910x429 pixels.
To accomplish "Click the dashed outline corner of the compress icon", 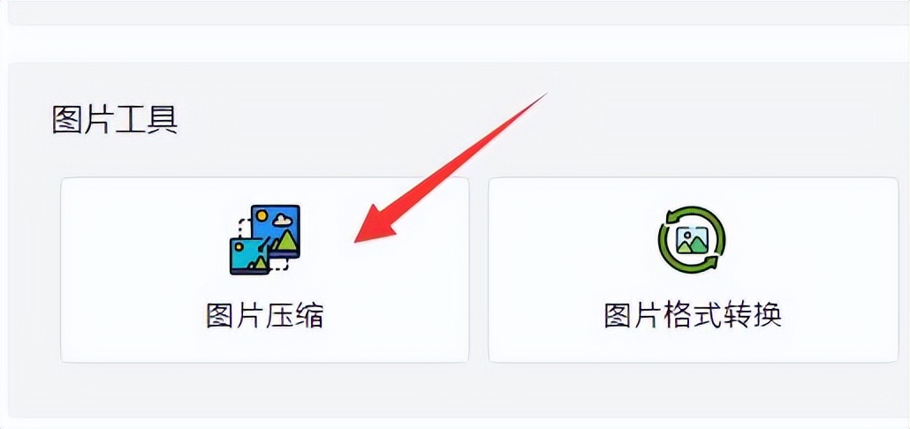I will point(281,266).
